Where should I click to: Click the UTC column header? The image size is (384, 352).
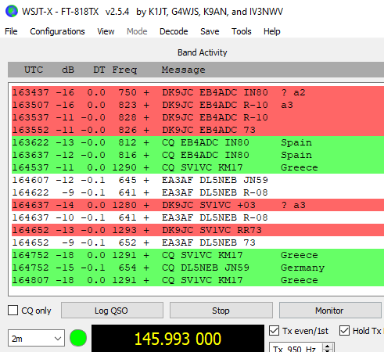click(34, 70)
